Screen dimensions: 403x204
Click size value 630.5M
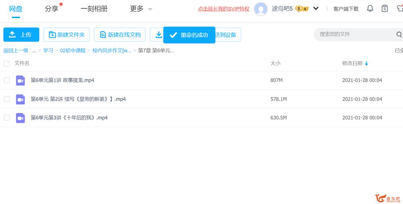pyautogui.click(x=278, y=118)
